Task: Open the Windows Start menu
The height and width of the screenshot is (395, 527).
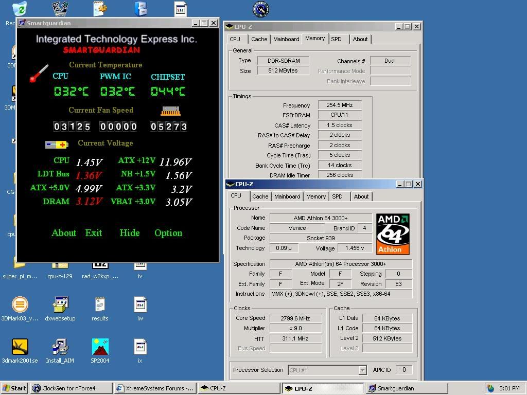Action: click(x=14, y=388)
